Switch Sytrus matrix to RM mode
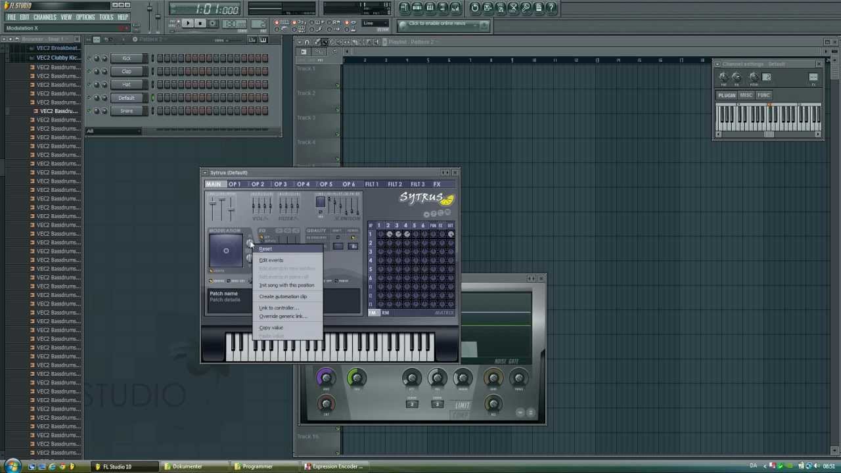Image resolution: width=841 pixels, height=473 pixels. (x=386, y=313)
